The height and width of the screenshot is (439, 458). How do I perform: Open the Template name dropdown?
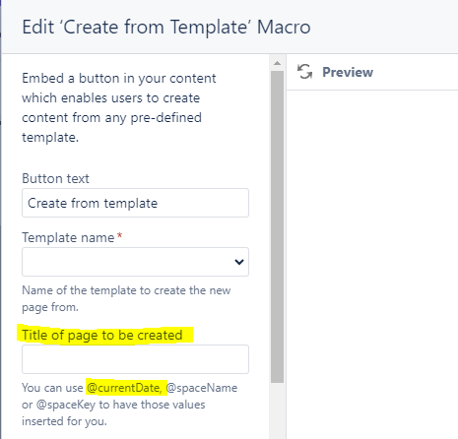135,262
